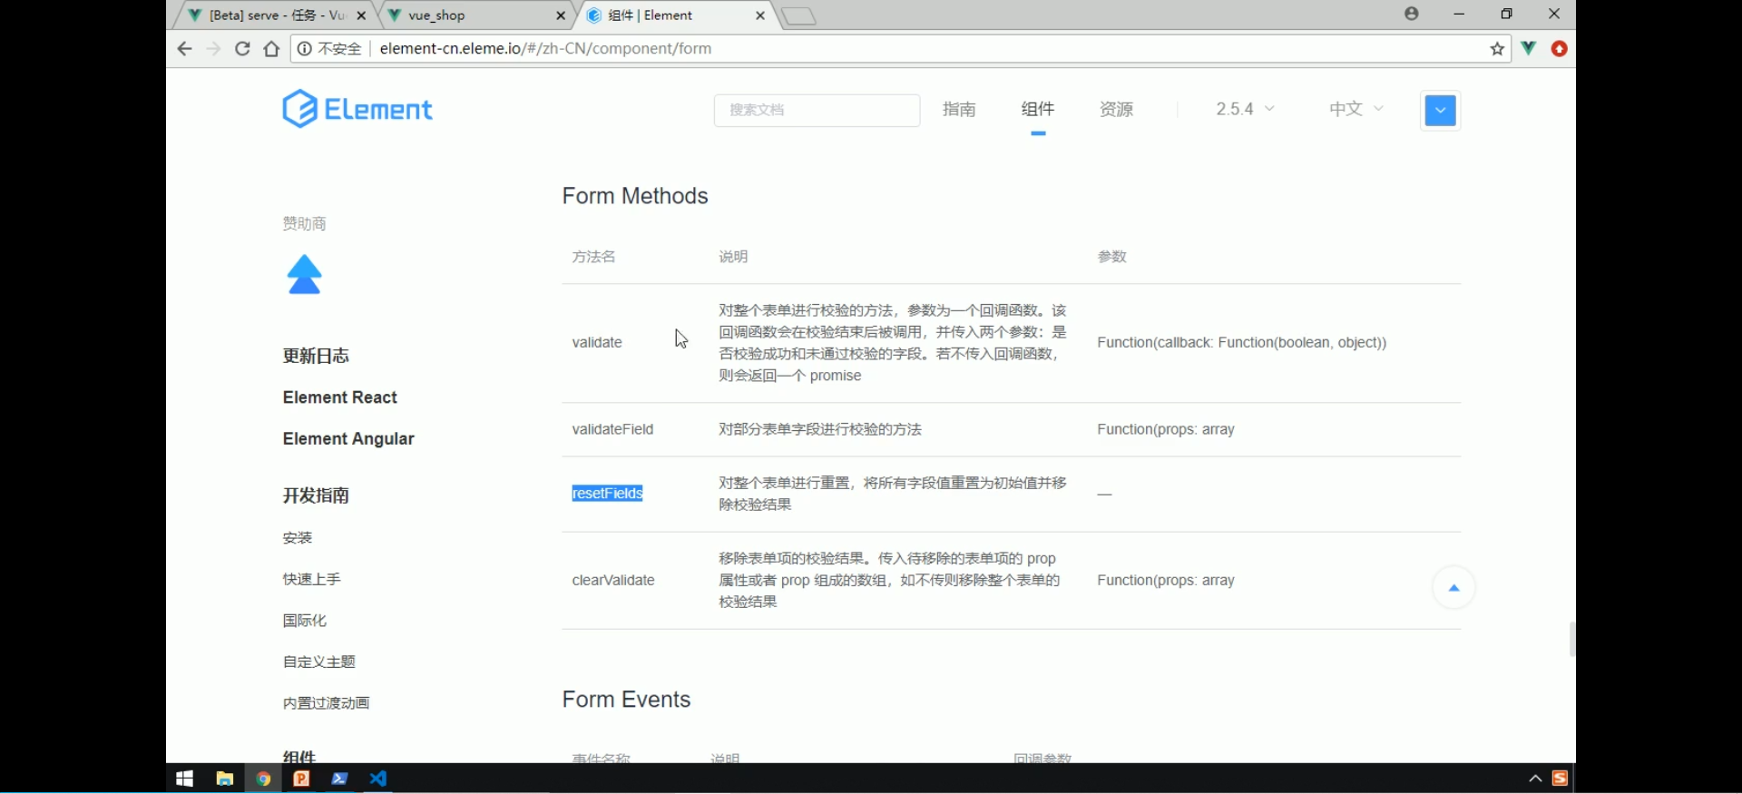The height and width of the screenshot is (794, 1742).
Task: Open File Explorer from the taskbar
Action: point(224,779)
